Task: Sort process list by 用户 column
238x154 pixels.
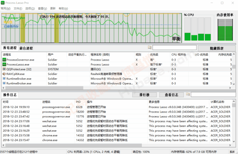Action: point(57,55)
